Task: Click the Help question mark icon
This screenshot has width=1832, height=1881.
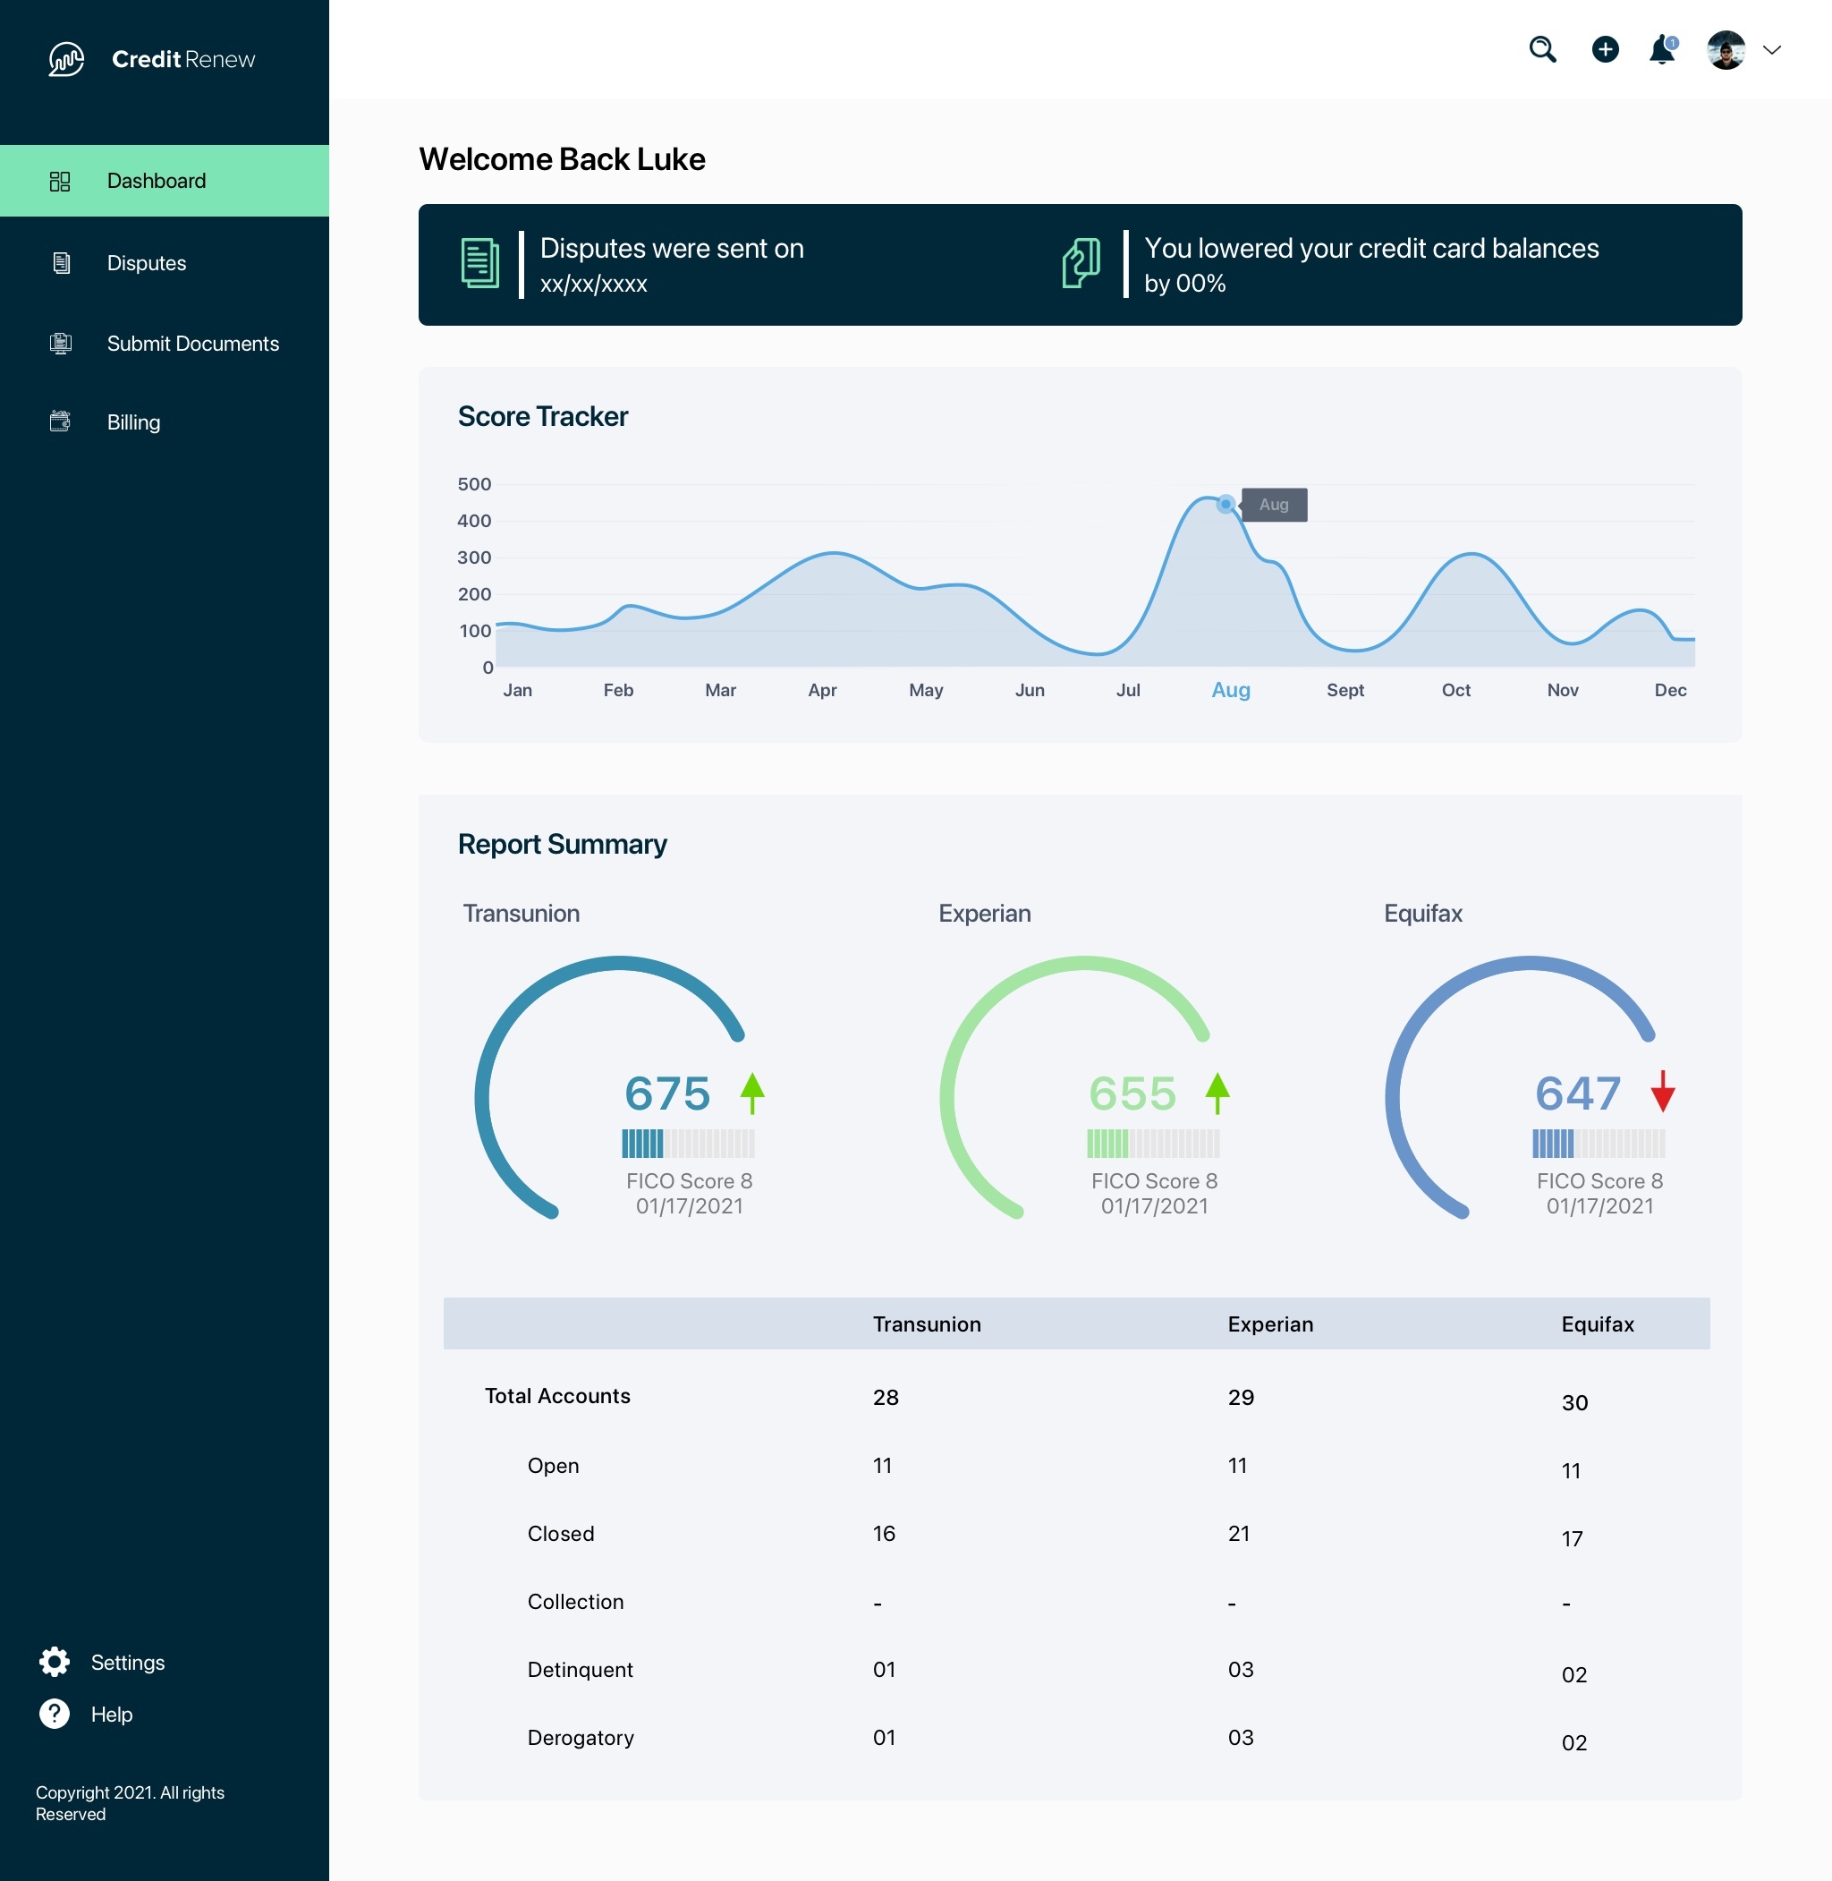Action: 55,1714
